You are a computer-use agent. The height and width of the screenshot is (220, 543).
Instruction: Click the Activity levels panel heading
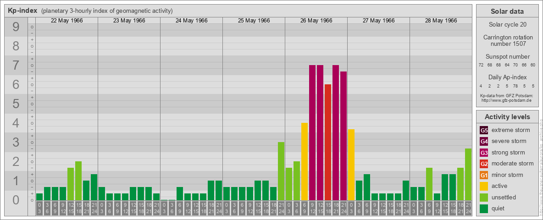pyautogui.click(x=507, y=117)
